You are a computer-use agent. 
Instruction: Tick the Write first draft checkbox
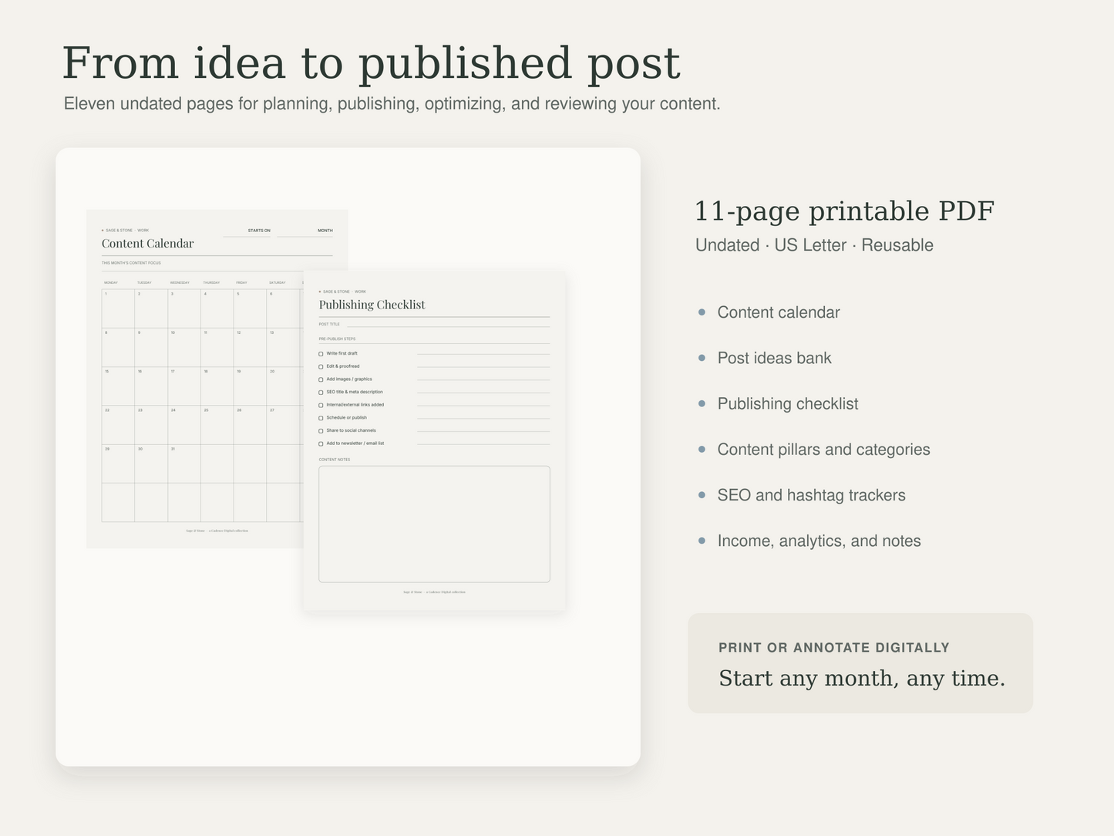321,354
